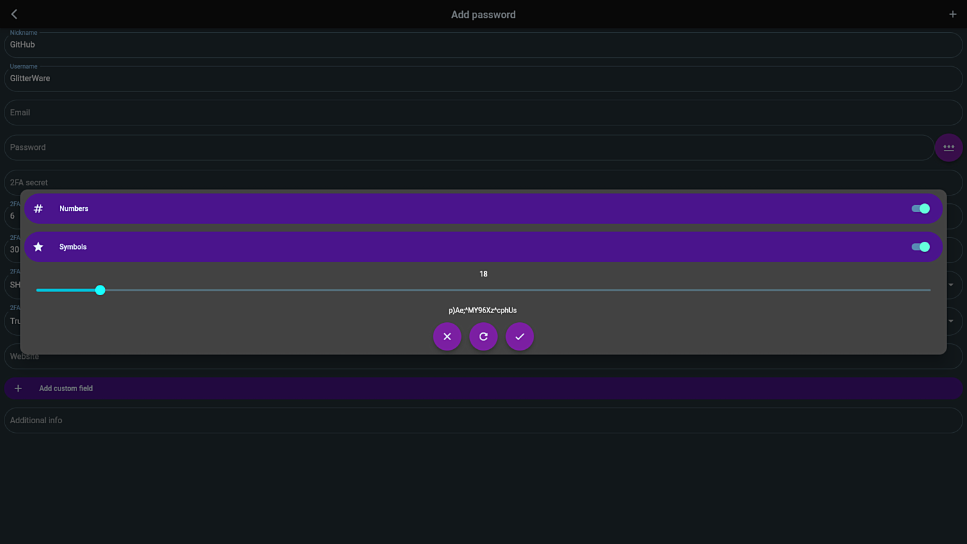The width and height of the screenshot is (967, 544).
Task: Open password options via the three-dot icon
Action: 948,147
